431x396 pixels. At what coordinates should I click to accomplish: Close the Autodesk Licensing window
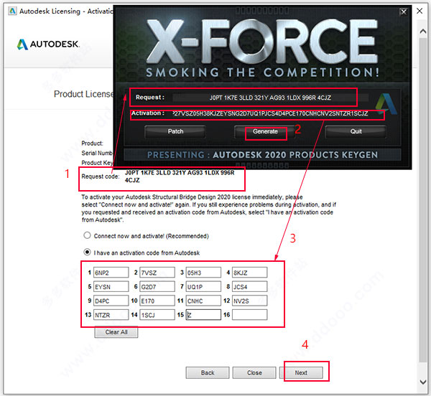(420, 11)
